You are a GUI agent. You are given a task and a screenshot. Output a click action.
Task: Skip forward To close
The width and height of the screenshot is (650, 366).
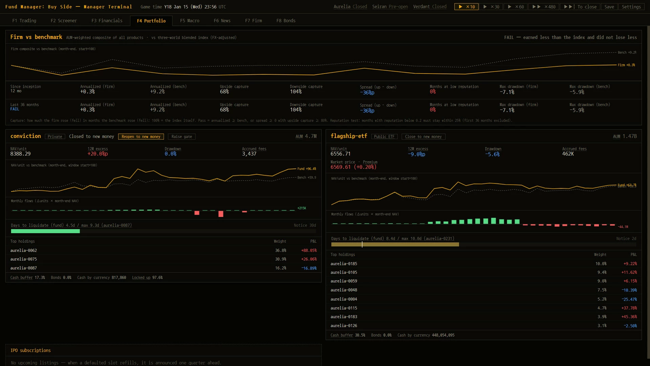(580, 7)
